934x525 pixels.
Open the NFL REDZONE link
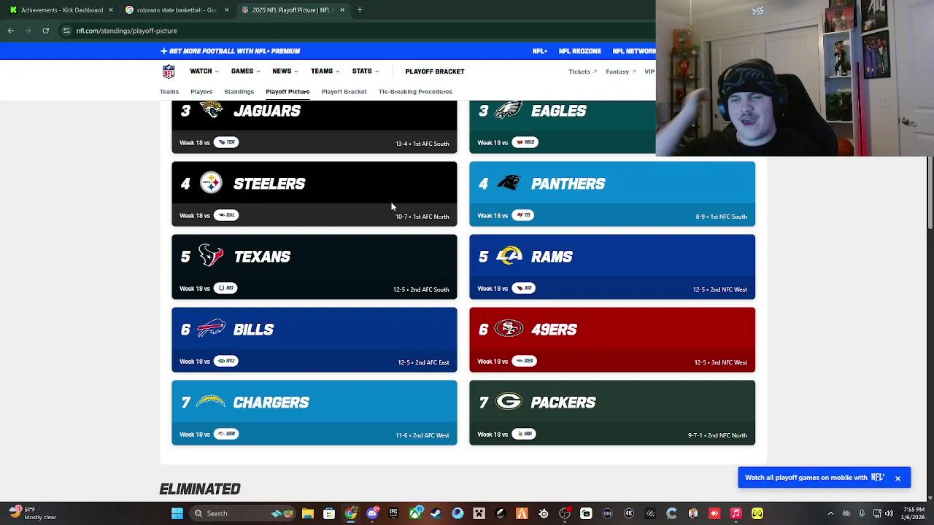(x=579, y=51)
